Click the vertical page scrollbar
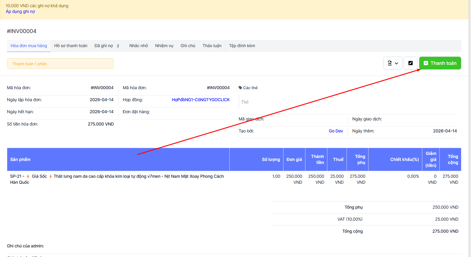The image size is (471, 257). pyautogui.click(x=469, y=120)
